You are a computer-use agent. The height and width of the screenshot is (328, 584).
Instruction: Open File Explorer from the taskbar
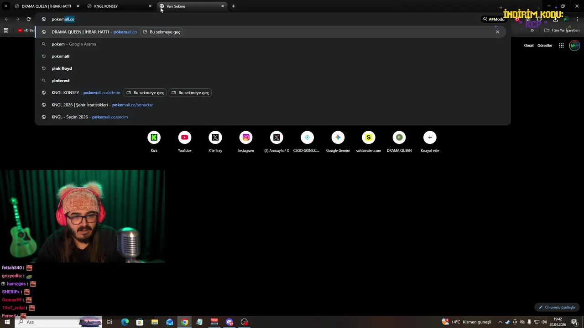point(155,322)
